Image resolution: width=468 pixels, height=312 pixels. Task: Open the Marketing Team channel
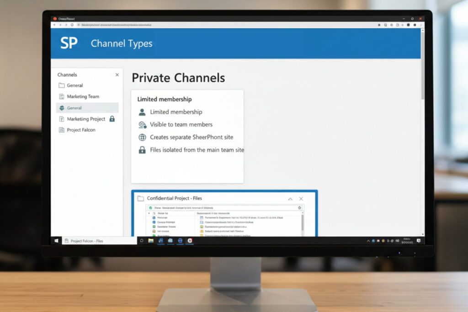[83, 96]
